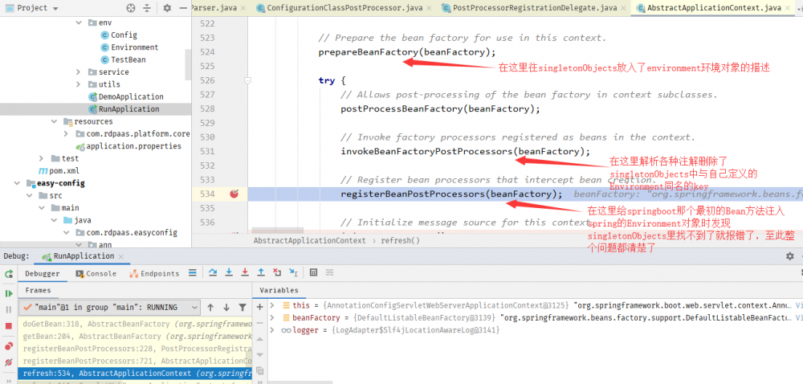Click Run to Cursor icon

pos(293,272)
